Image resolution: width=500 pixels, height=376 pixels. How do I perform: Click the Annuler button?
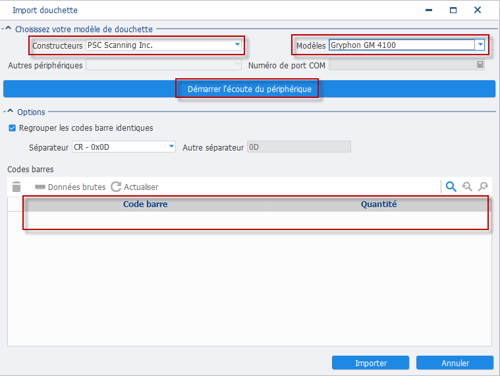click(455, 363)
